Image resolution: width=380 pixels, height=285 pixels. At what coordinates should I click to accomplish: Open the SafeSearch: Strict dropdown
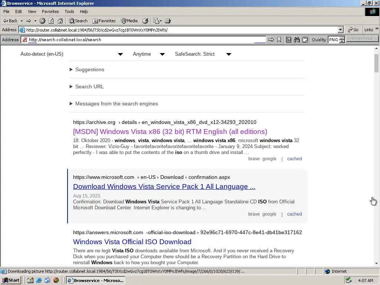point(203,54)
